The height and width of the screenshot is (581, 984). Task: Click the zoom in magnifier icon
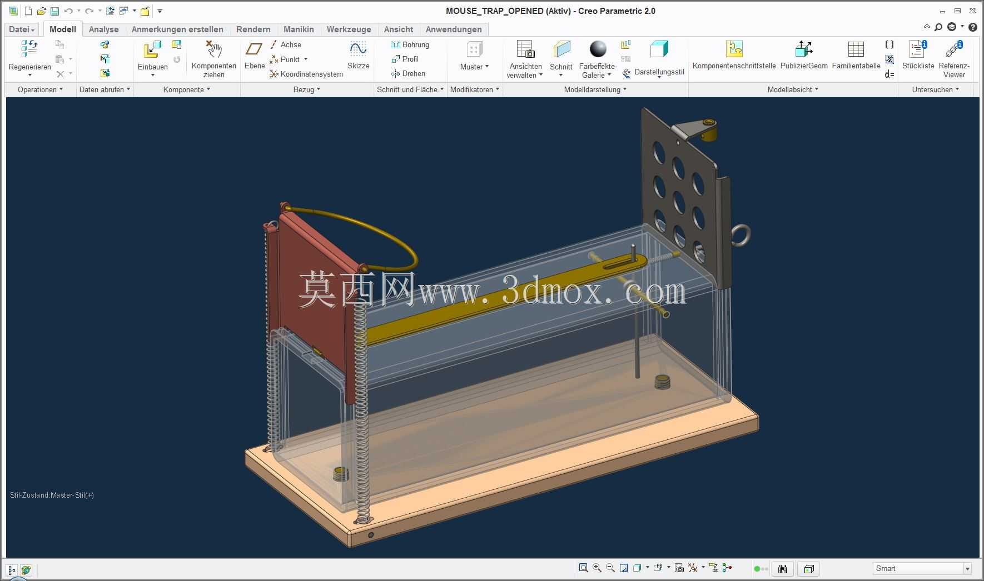coord(597,568)
